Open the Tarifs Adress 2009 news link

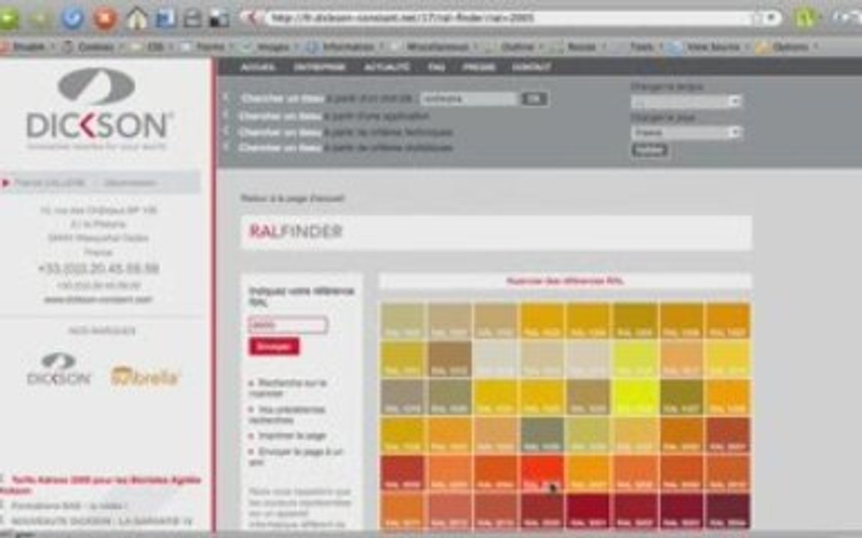[x=102, y=485]
